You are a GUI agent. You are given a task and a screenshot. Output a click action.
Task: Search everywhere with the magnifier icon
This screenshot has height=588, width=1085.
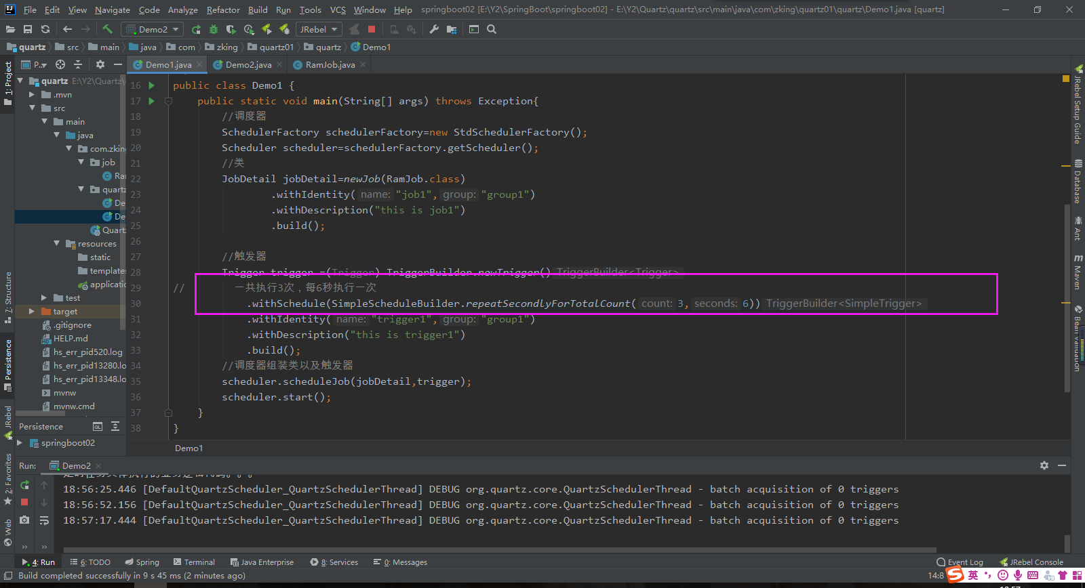coord(492,29)
